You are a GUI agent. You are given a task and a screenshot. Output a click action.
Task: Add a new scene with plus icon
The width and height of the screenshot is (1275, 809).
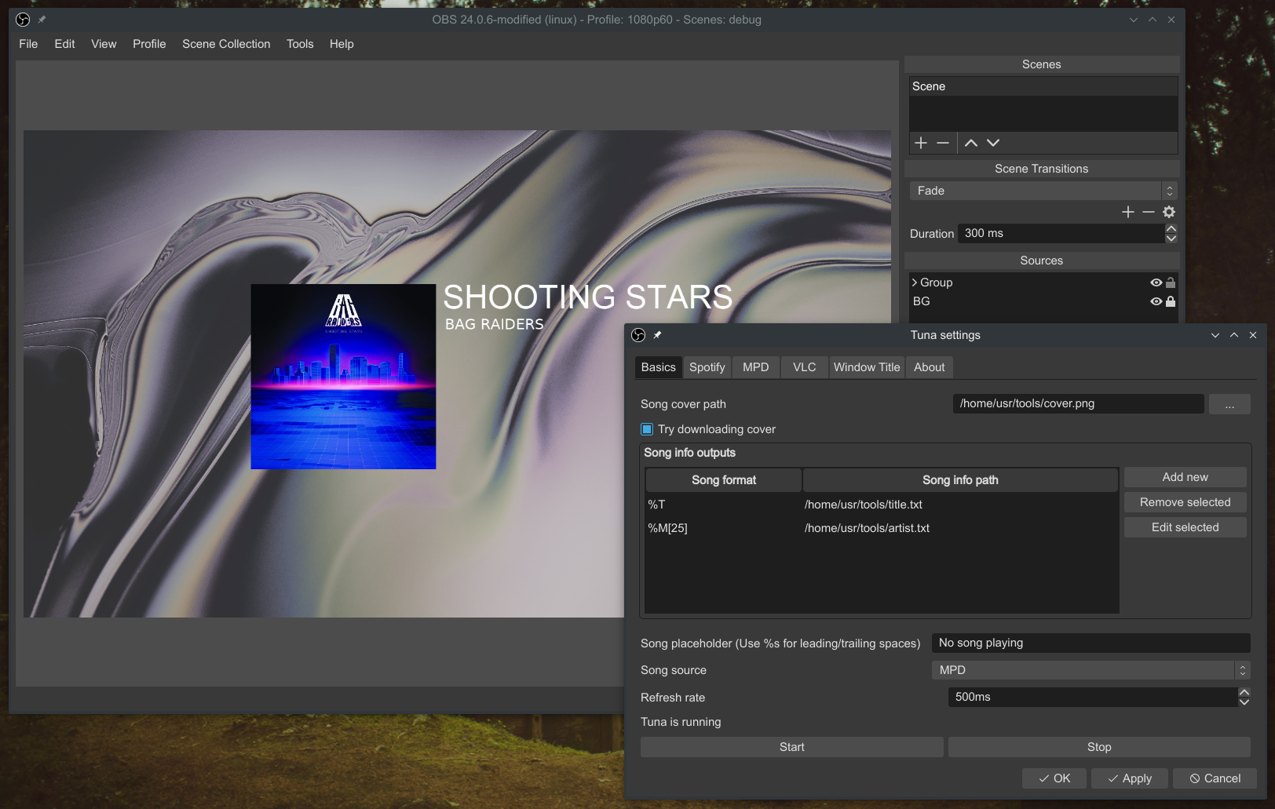(921, 143)
